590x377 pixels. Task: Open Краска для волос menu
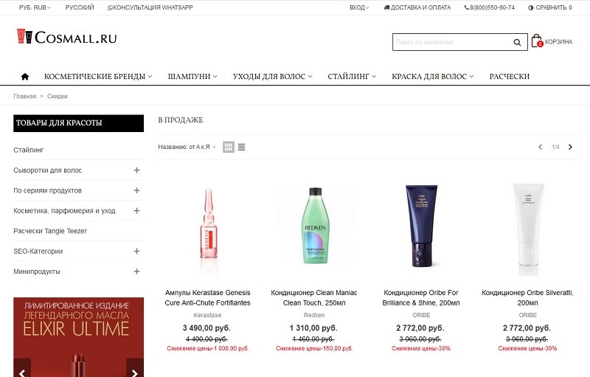pos(432,77)
